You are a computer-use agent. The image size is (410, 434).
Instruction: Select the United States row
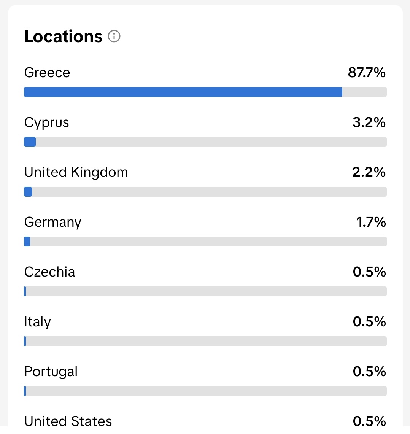point(68,420)
